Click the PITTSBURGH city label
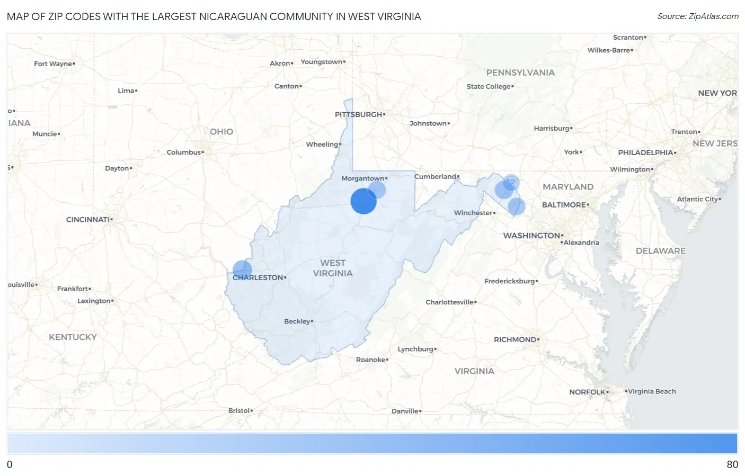 pos(359,114)
